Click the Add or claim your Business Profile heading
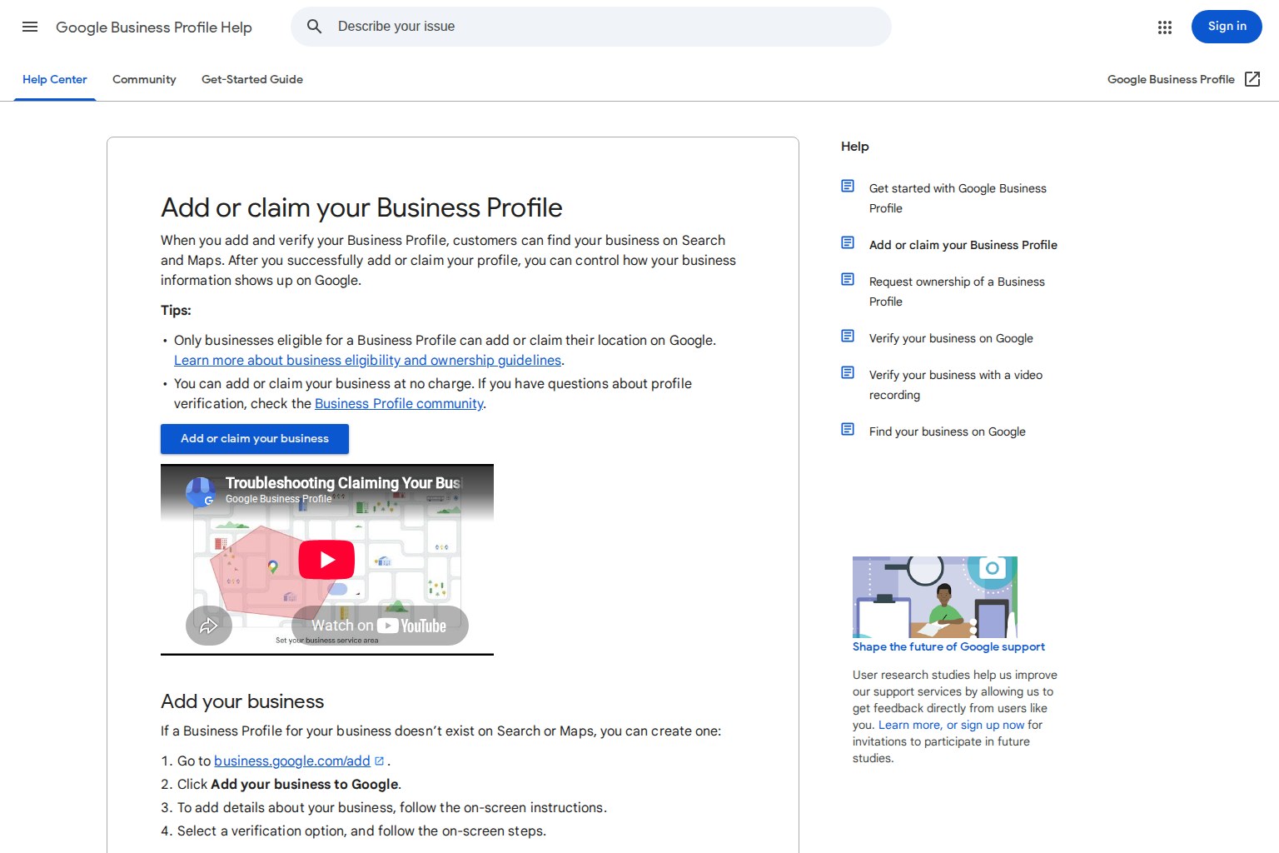The width and height of the screenshot is (1279, 853). point(361,207)
